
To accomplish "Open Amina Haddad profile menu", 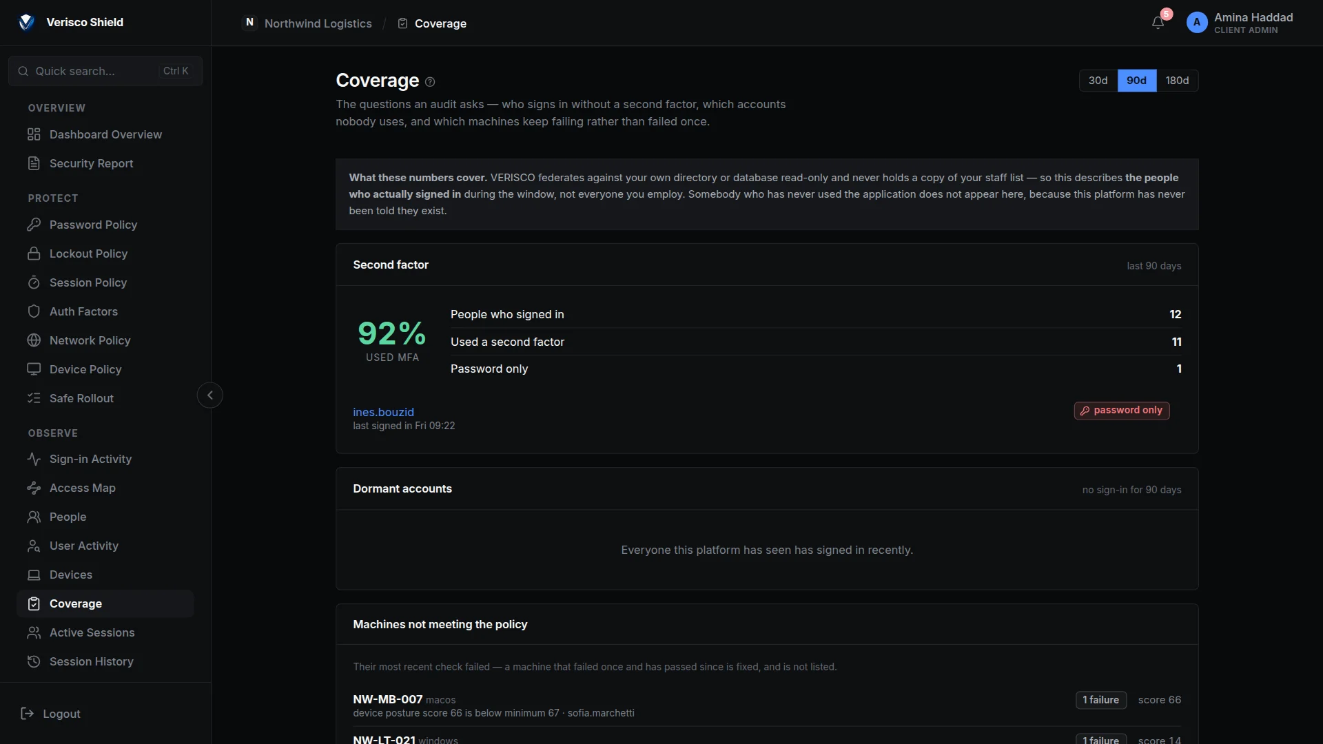I will click(1240, 23).
